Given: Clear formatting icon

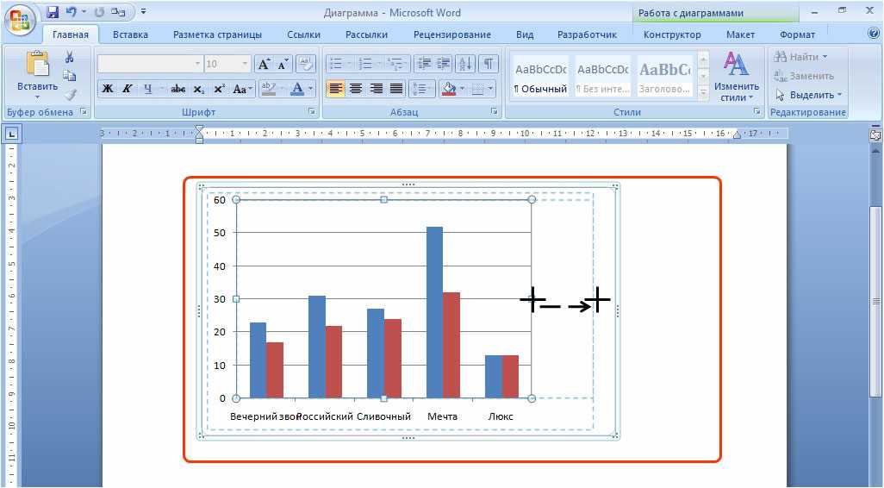Looking at the screenshot, I should click(306, 64).
